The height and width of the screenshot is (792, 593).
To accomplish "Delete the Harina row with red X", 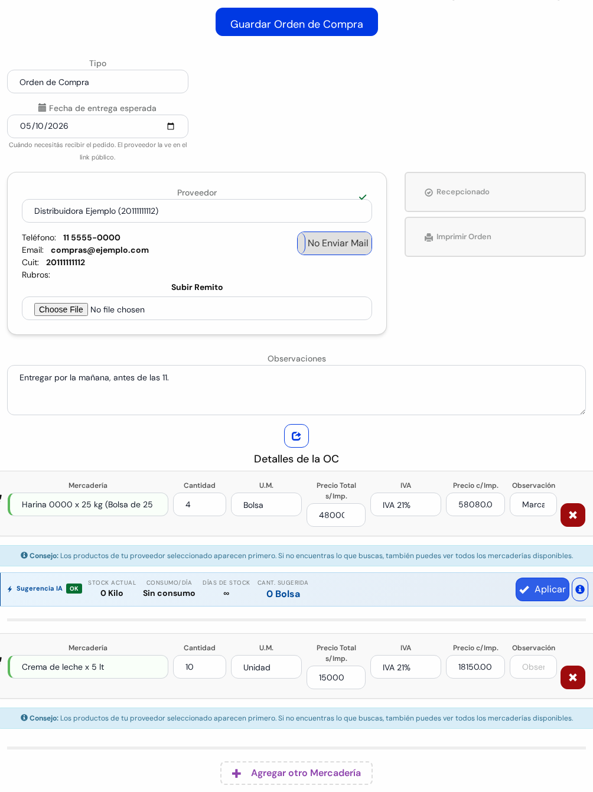I will pyautogui.click(x=573, y=515).
